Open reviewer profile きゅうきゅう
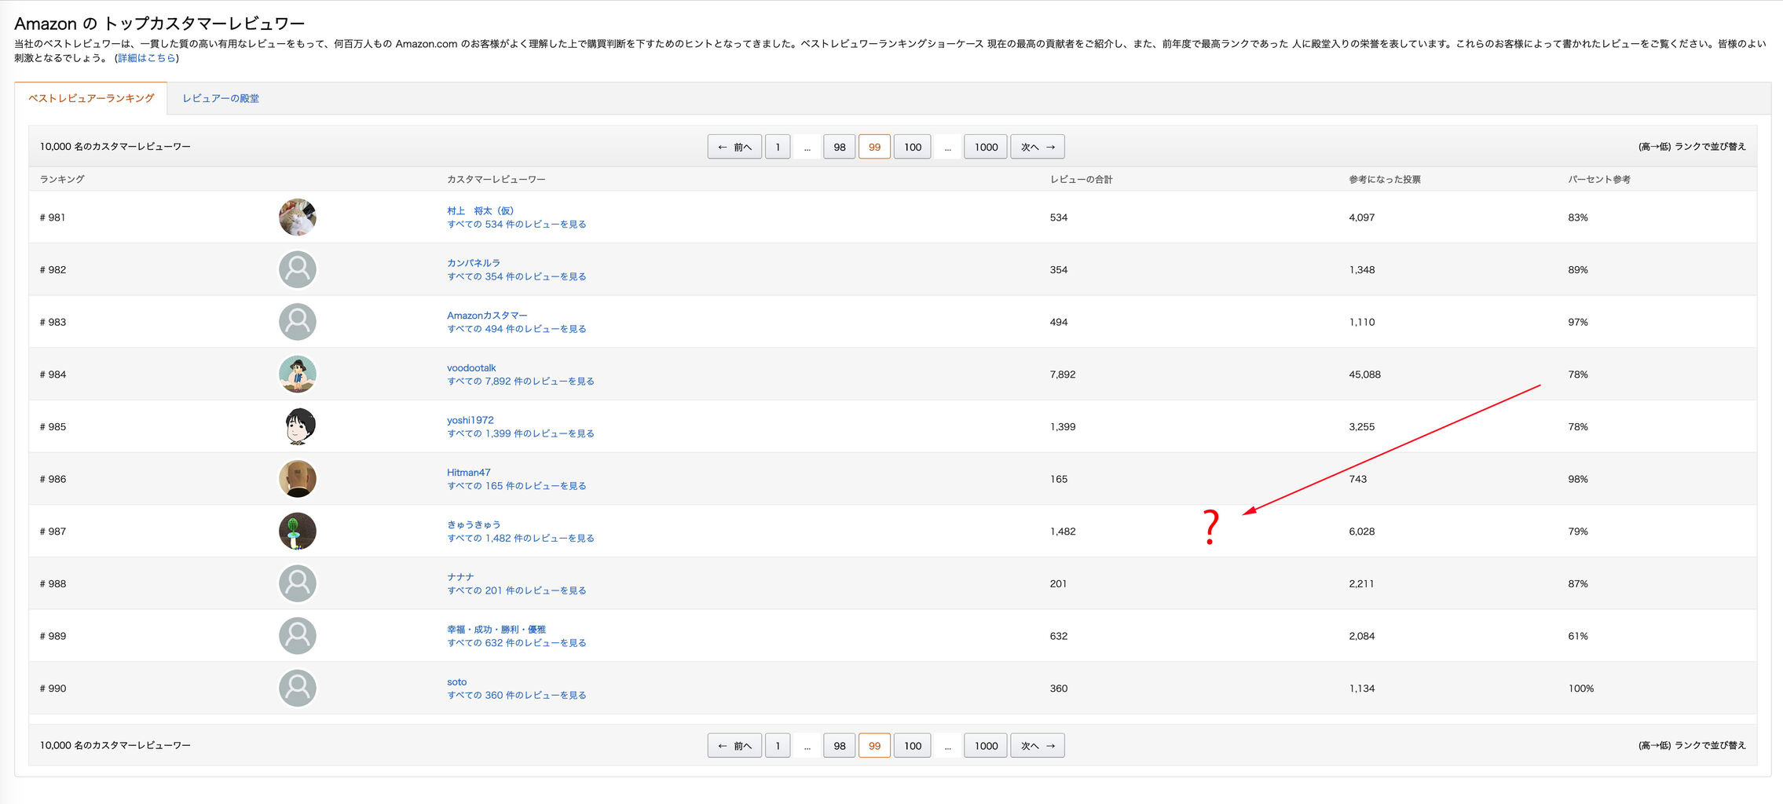Viewport: 1783px width, 804px height. point(474,524)
